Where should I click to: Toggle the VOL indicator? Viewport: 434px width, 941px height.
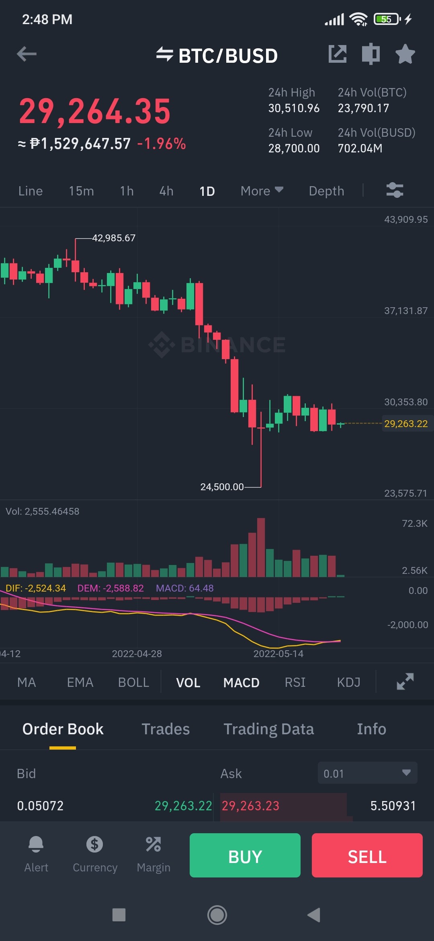click(x=188, y=682)
